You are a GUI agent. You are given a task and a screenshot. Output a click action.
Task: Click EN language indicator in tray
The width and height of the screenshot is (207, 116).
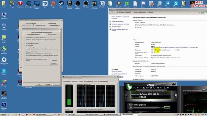tap(175, 115)
